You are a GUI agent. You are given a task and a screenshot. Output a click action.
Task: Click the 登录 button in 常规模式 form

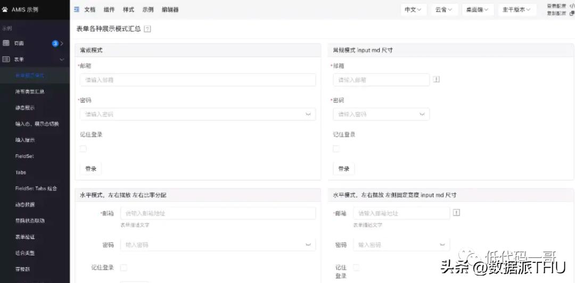click(91, 169)
